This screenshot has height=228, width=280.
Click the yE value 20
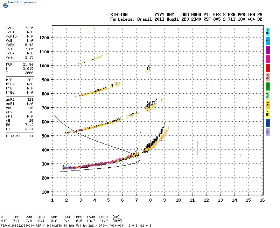31,121
